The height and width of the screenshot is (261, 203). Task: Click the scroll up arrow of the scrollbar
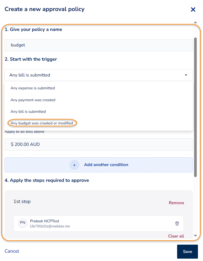pos(195,23)
